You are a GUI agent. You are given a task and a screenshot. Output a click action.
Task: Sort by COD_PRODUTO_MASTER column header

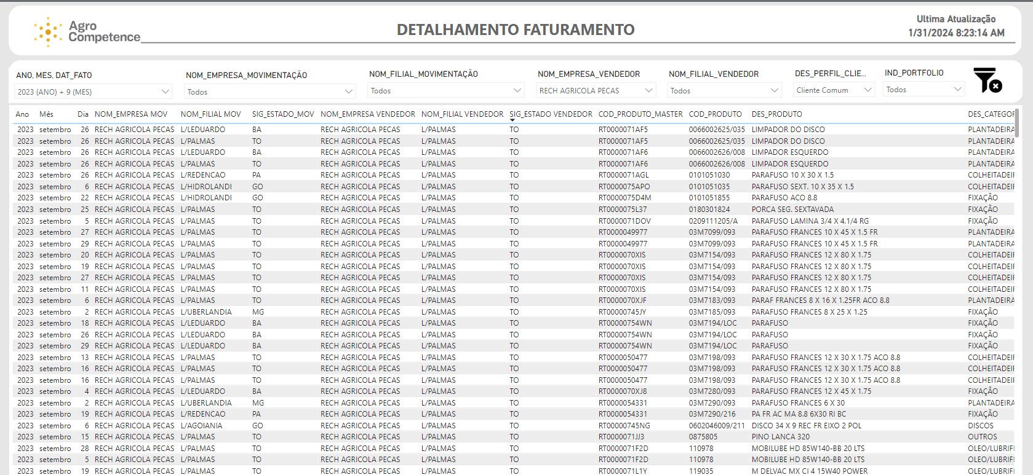[x=640, y=114]
